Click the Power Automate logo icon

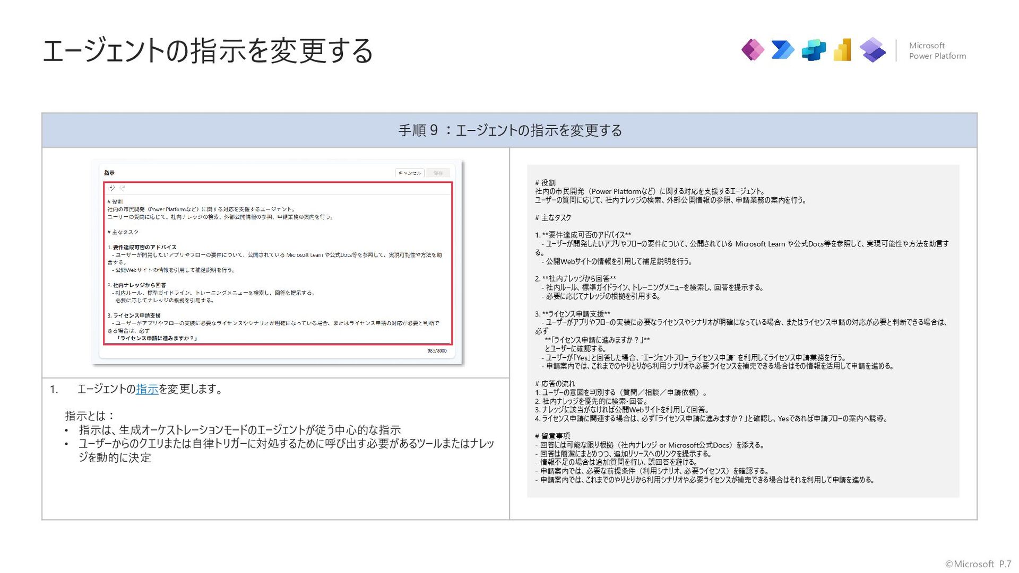click(x=783, y=50)
